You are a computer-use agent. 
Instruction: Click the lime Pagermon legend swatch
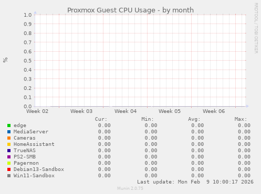pos(9,163)
